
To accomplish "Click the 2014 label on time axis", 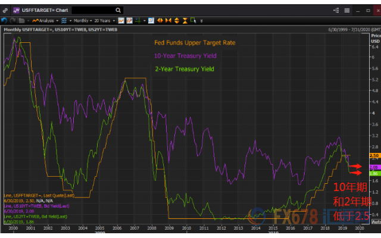I will [x=256, y=228].
